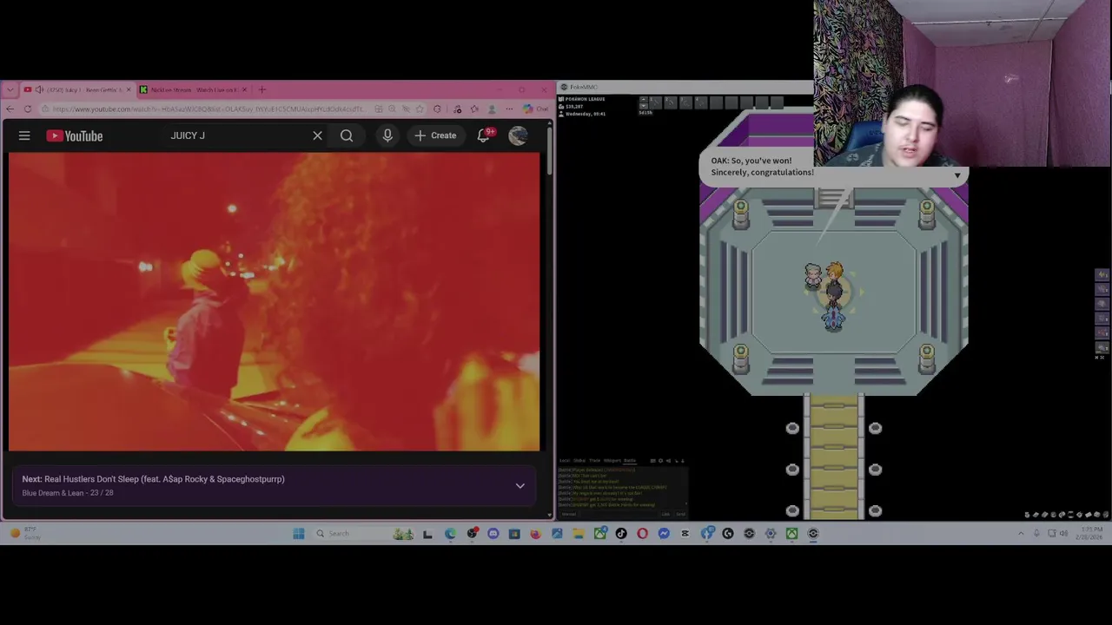The height and width of the screenshot is (625, 1112).
Task: Mute the YouTube tab audio icon
Action: click(39, 89)
